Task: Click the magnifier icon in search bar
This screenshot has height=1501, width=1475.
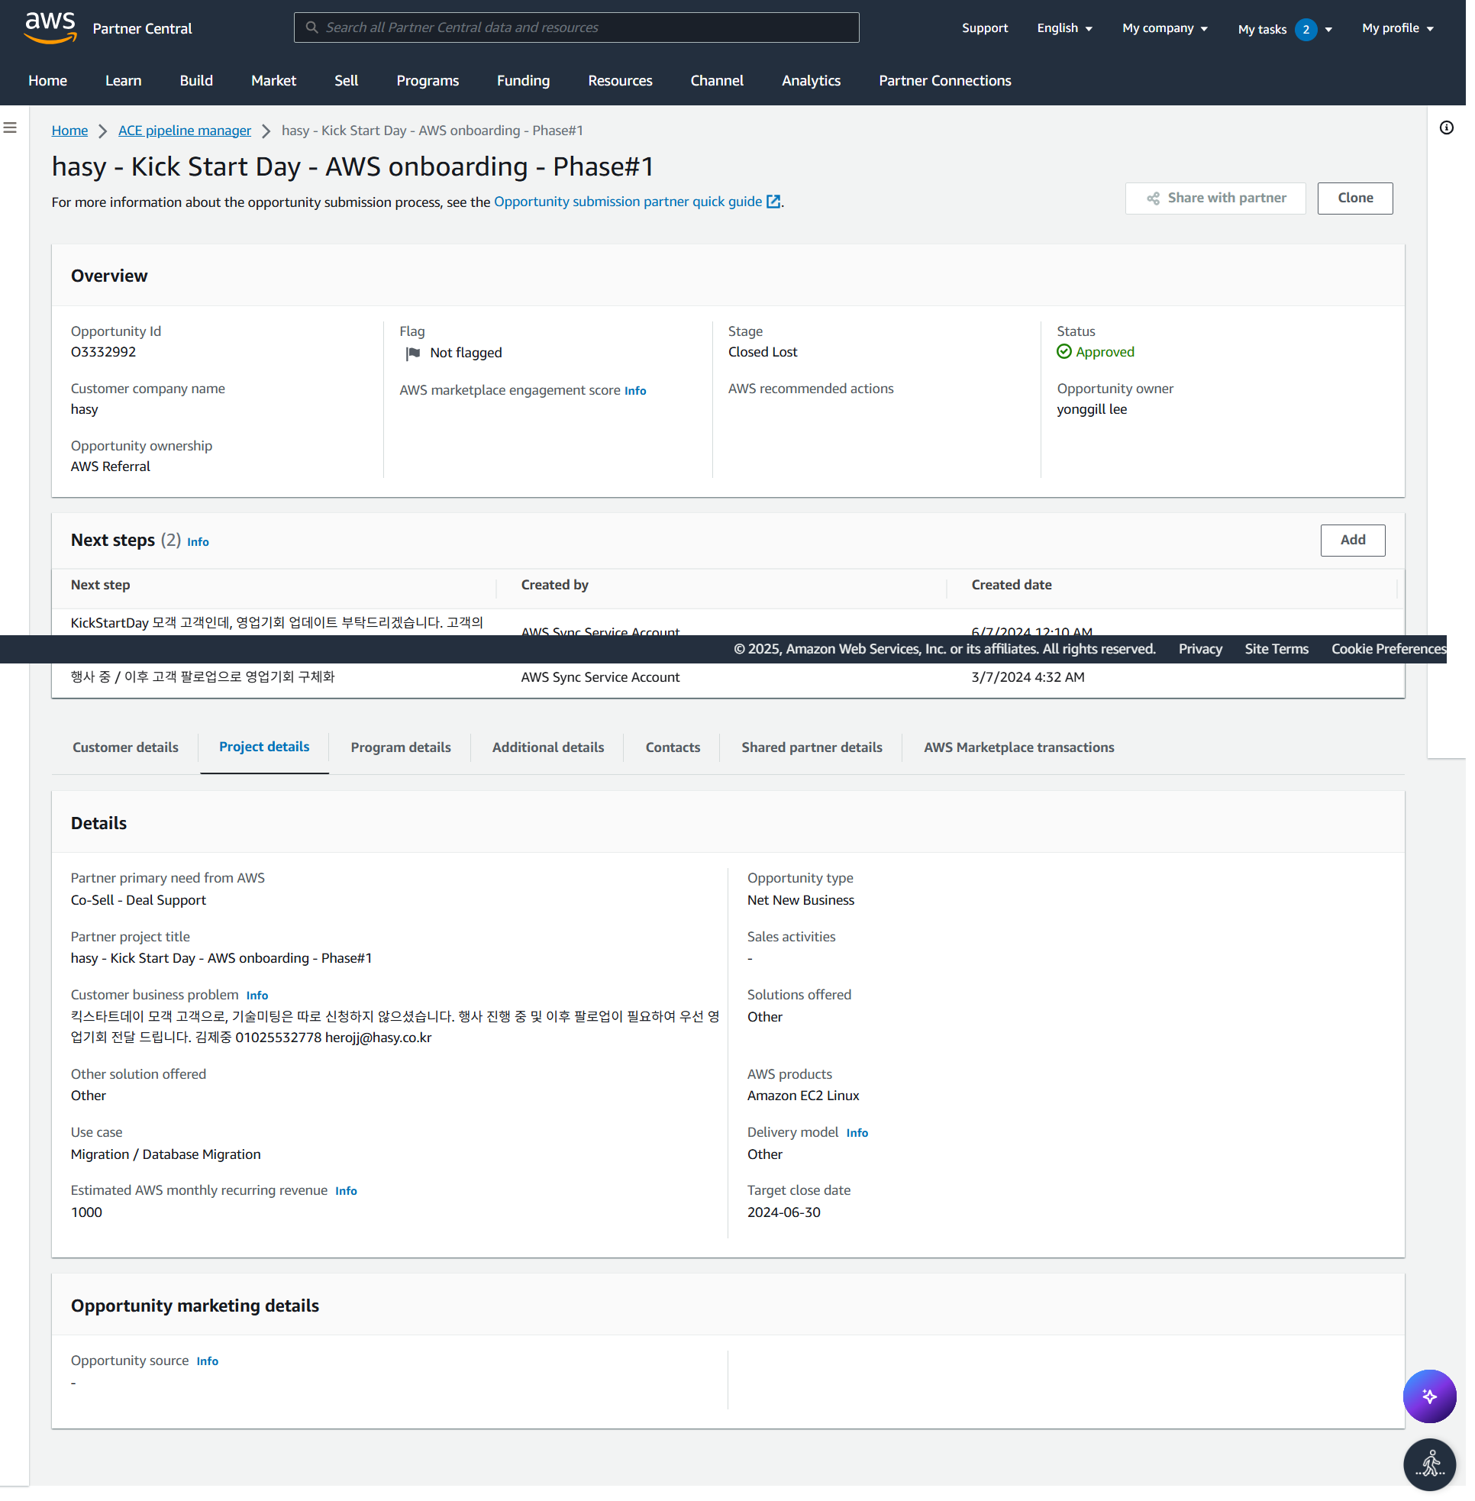Action: click(311, 28)
